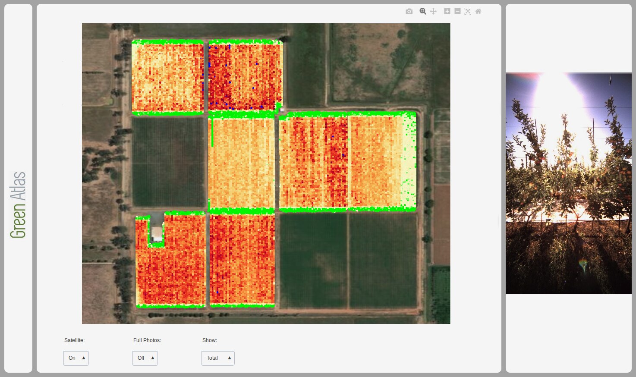Activate the box zoom tool
Screen dimensions: 636x377
[423, 11]
